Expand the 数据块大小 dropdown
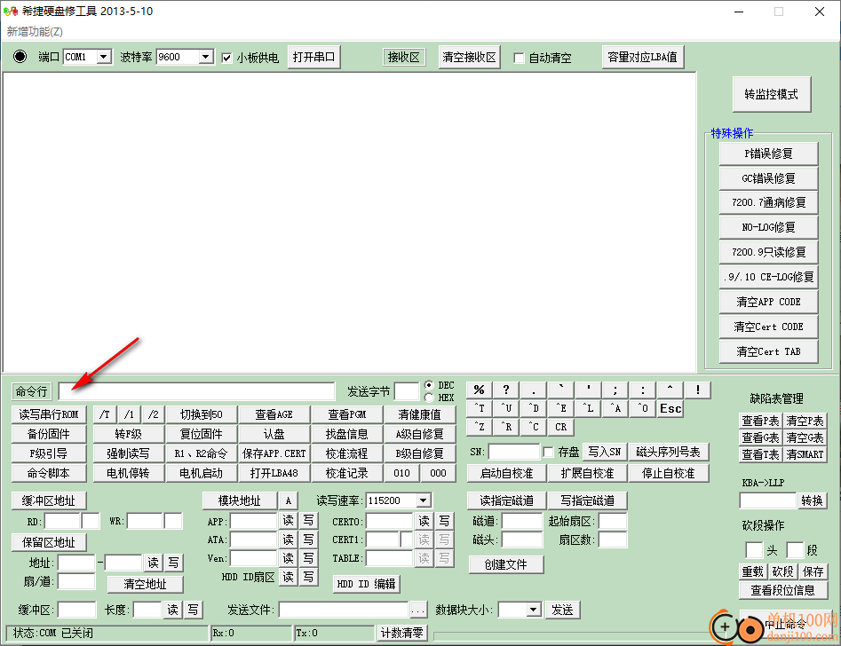The image size is (841, 646). (x=533, y=611)
